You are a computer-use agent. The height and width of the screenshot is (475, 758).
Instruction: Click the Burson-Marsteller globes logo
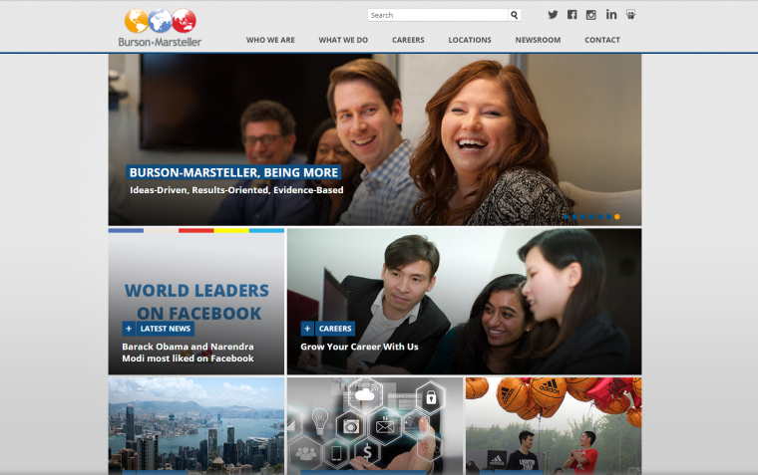160,28
